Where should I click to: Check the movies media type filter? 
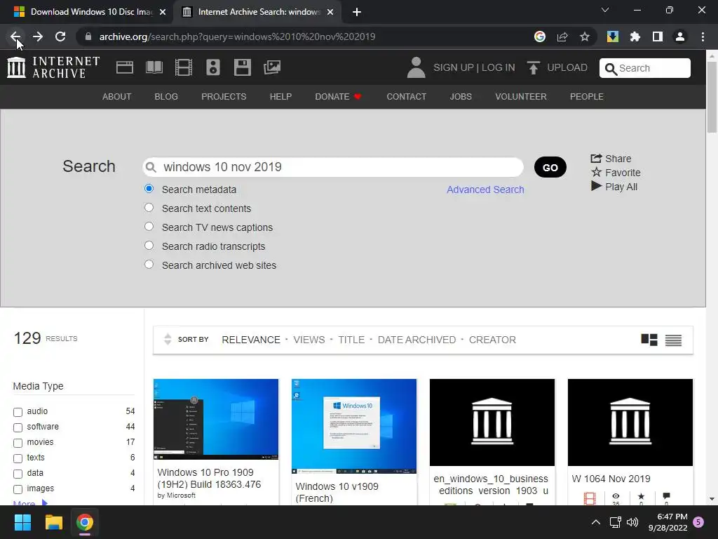(18, 444)
